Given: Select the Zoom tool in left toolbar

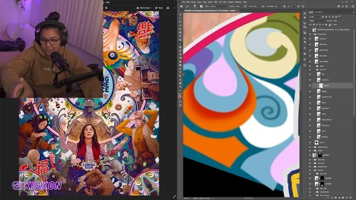Looking at the screenshot, I should click(x=180, y=87).
